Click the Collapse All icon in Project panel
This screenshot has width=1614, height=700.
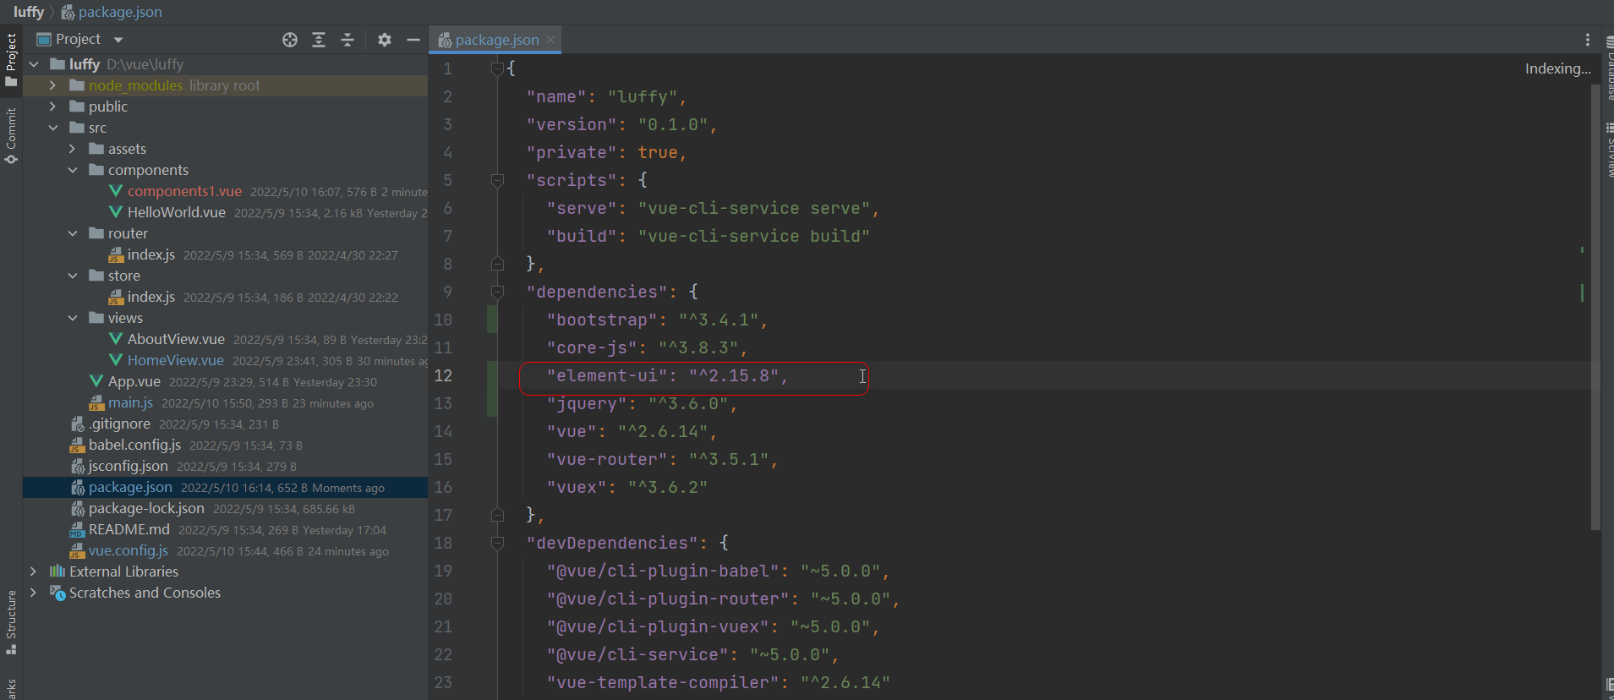point(347,40)
